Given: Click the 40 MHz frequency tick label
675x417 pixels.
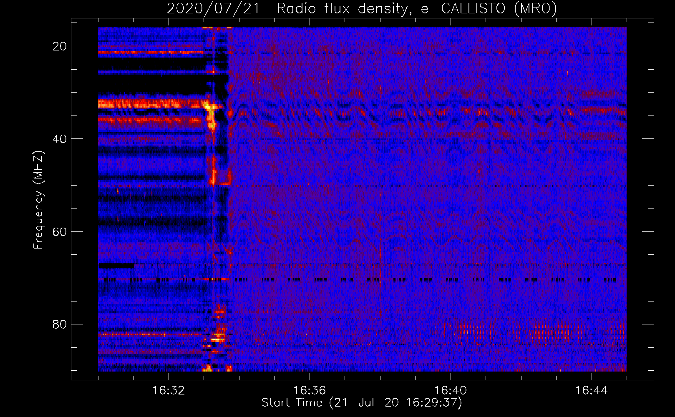Looking at the screenshot, I should point(60,139).
